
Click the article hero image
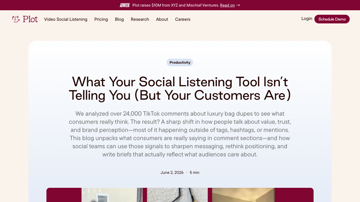(180, 195)
